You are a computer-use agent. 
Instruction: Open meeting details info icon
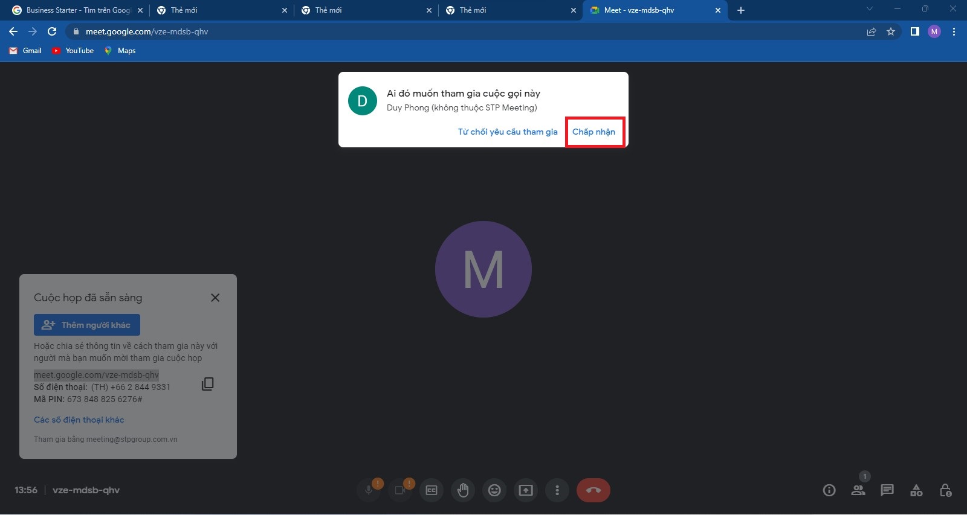[829, 490]
